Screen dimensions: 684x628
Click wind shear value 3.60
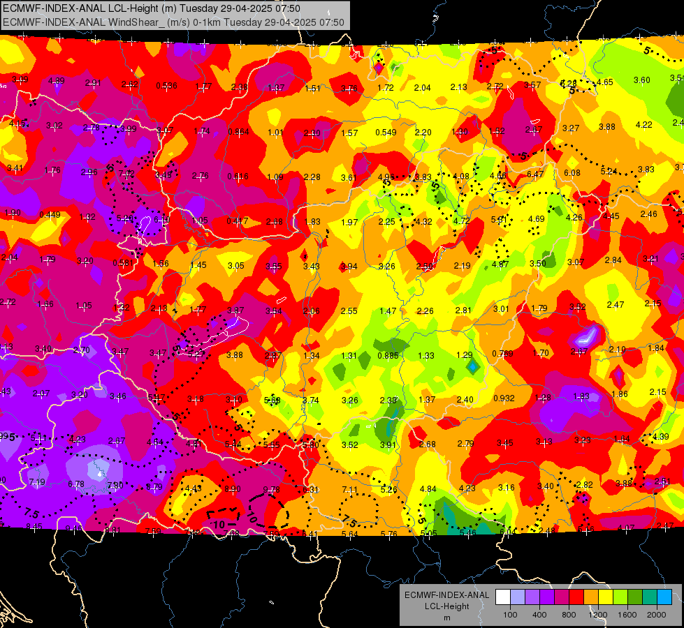coord(641,80)
